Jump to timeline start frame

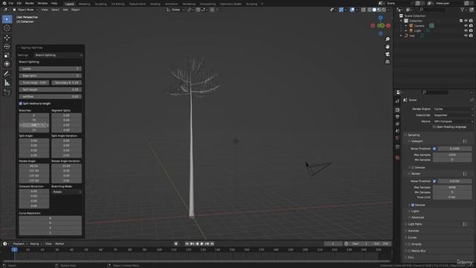pos(187,243)
